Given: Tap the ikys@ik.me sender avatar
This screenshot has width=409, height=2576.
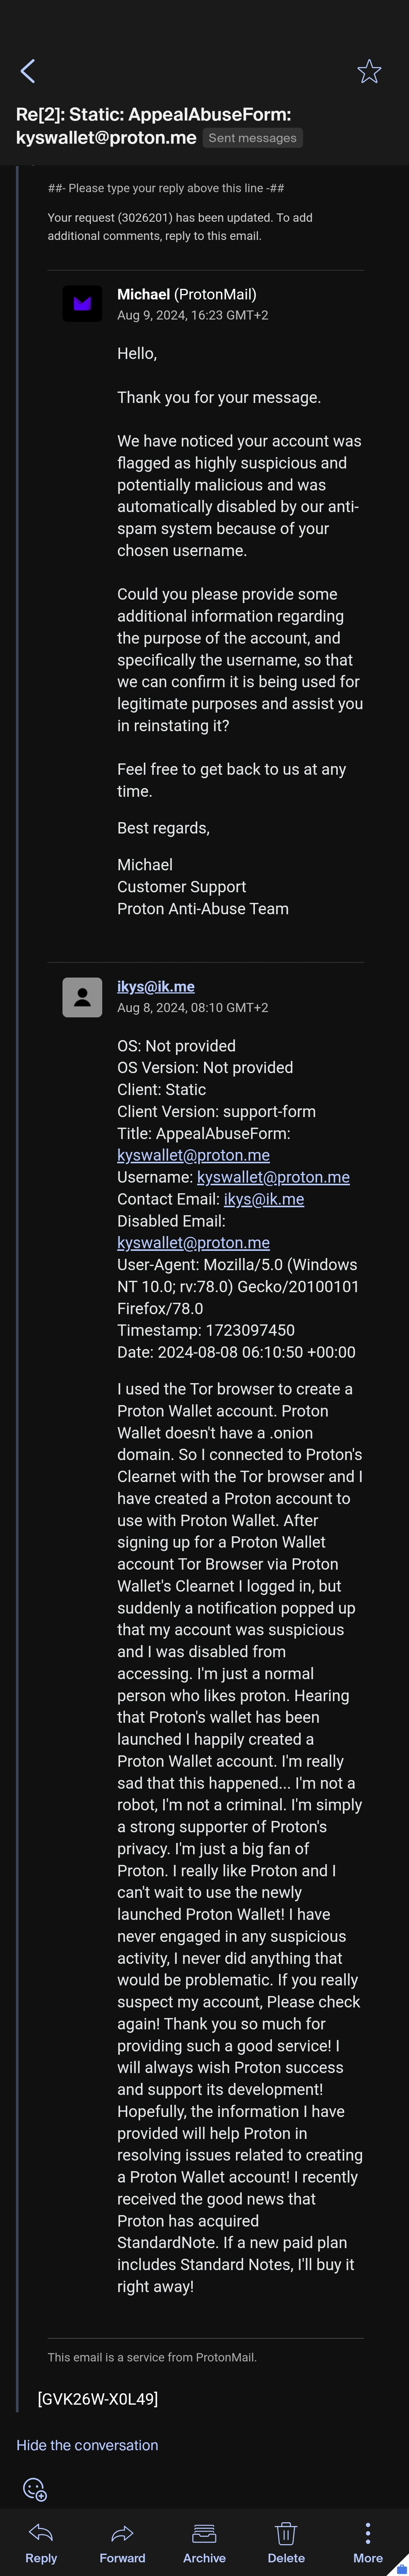Looking at the screenshot, I should 82,997.
